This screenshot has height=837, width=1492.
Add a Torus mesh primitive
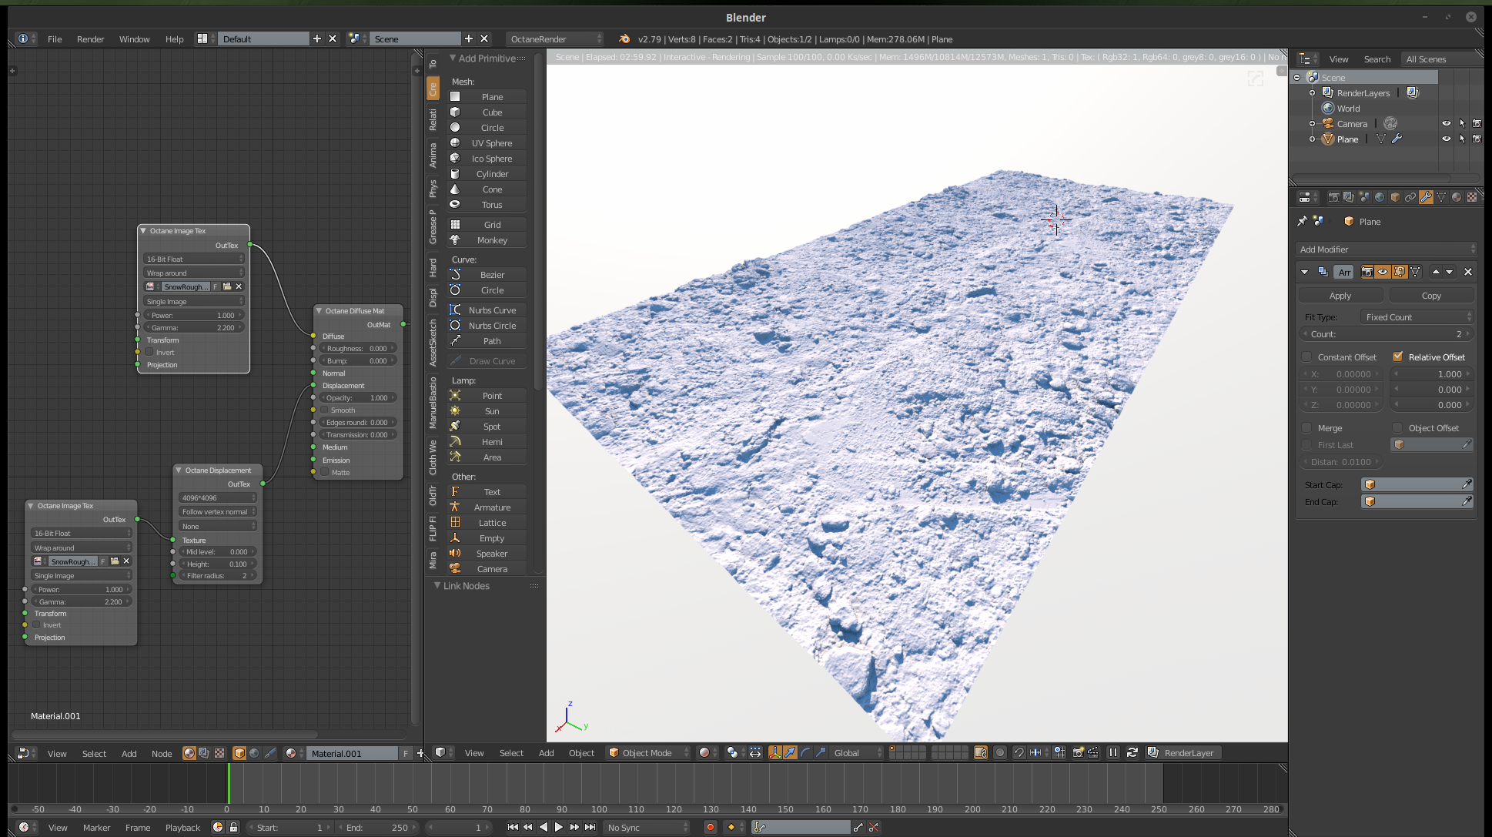click(491, 205)
